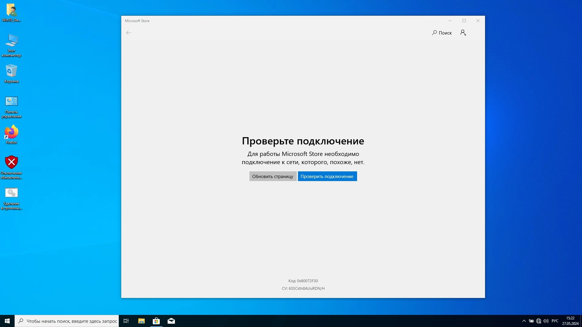Open the Корзина recycle bin

point(12,73)
